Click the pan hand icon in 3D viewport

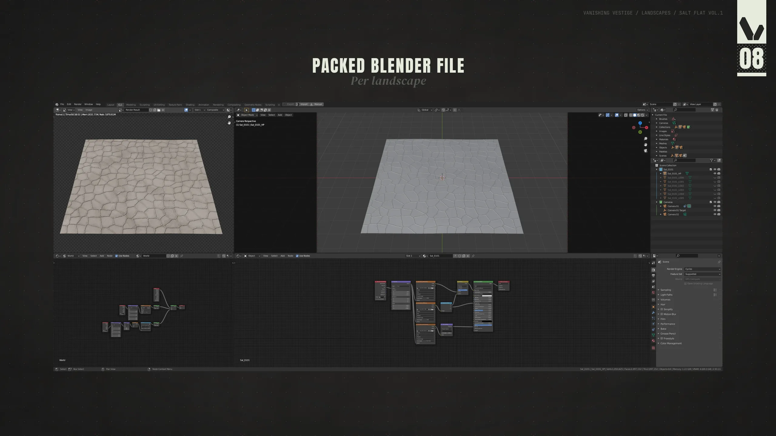coord(645,145)
